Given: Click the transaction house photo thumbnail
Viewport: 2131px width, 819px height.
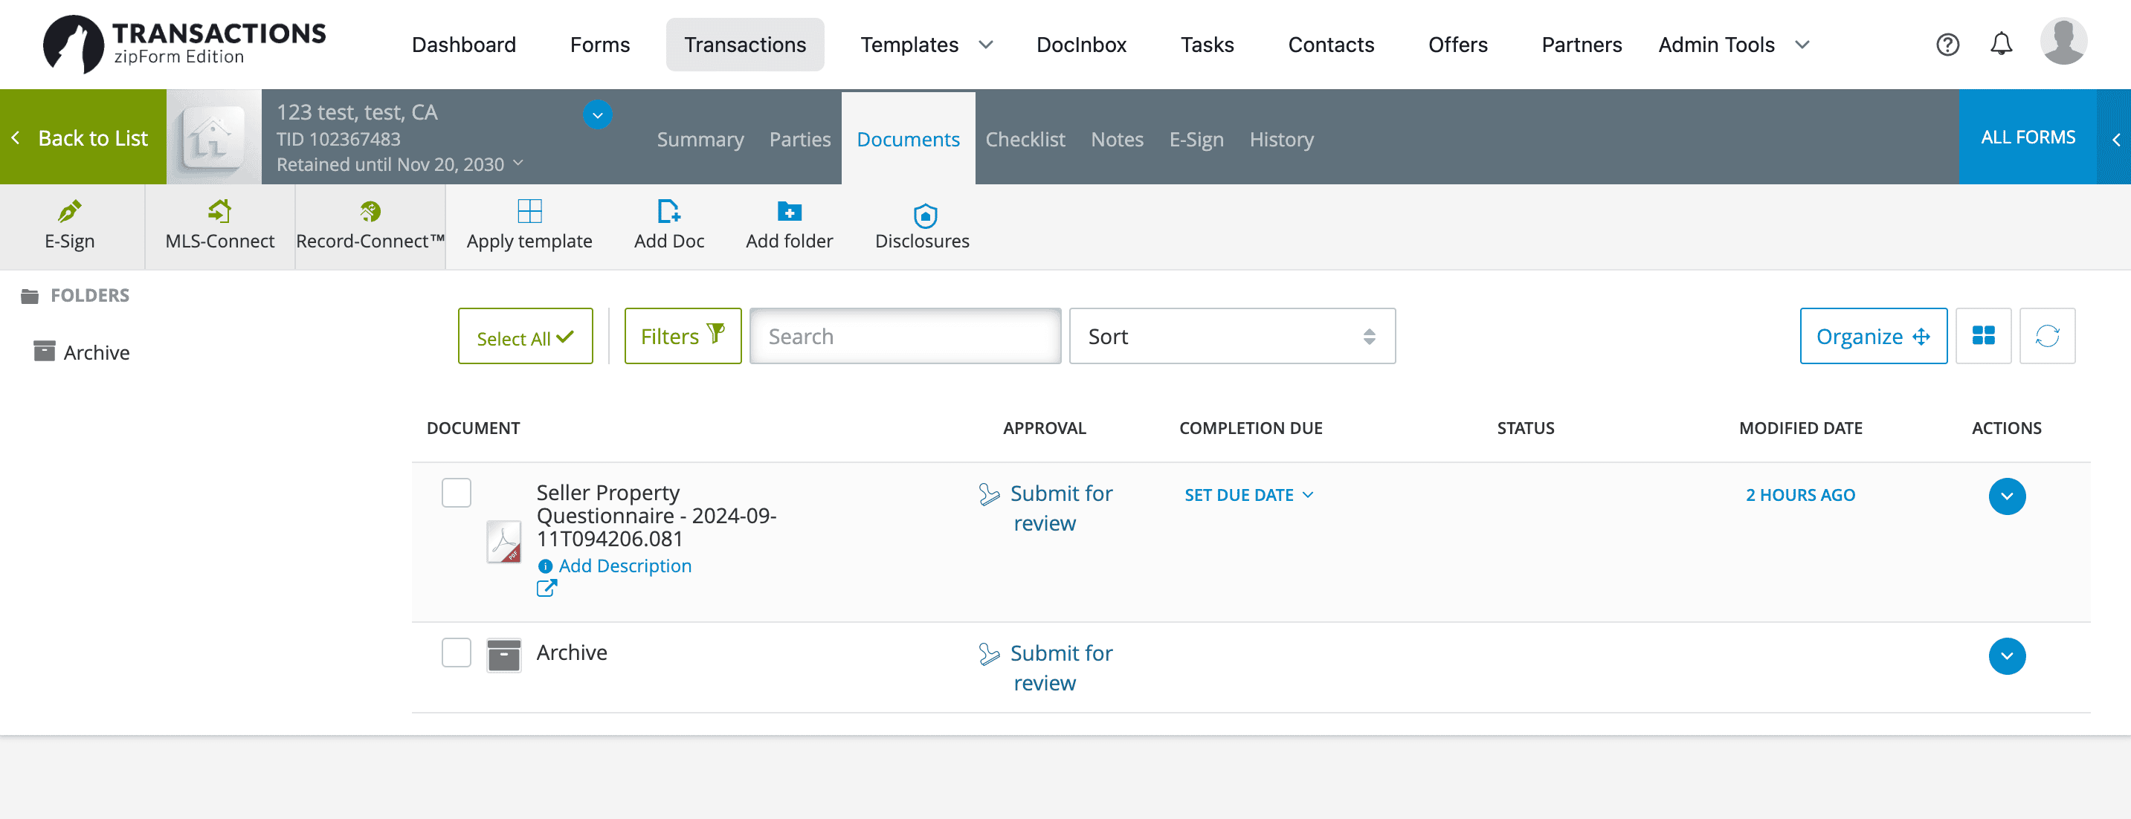Looking at the screenshot, I should click(x=213, y=137).
